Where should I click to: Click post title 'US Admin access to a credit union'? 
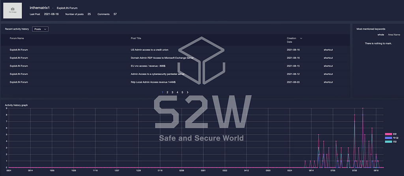(x=150, y=50)
